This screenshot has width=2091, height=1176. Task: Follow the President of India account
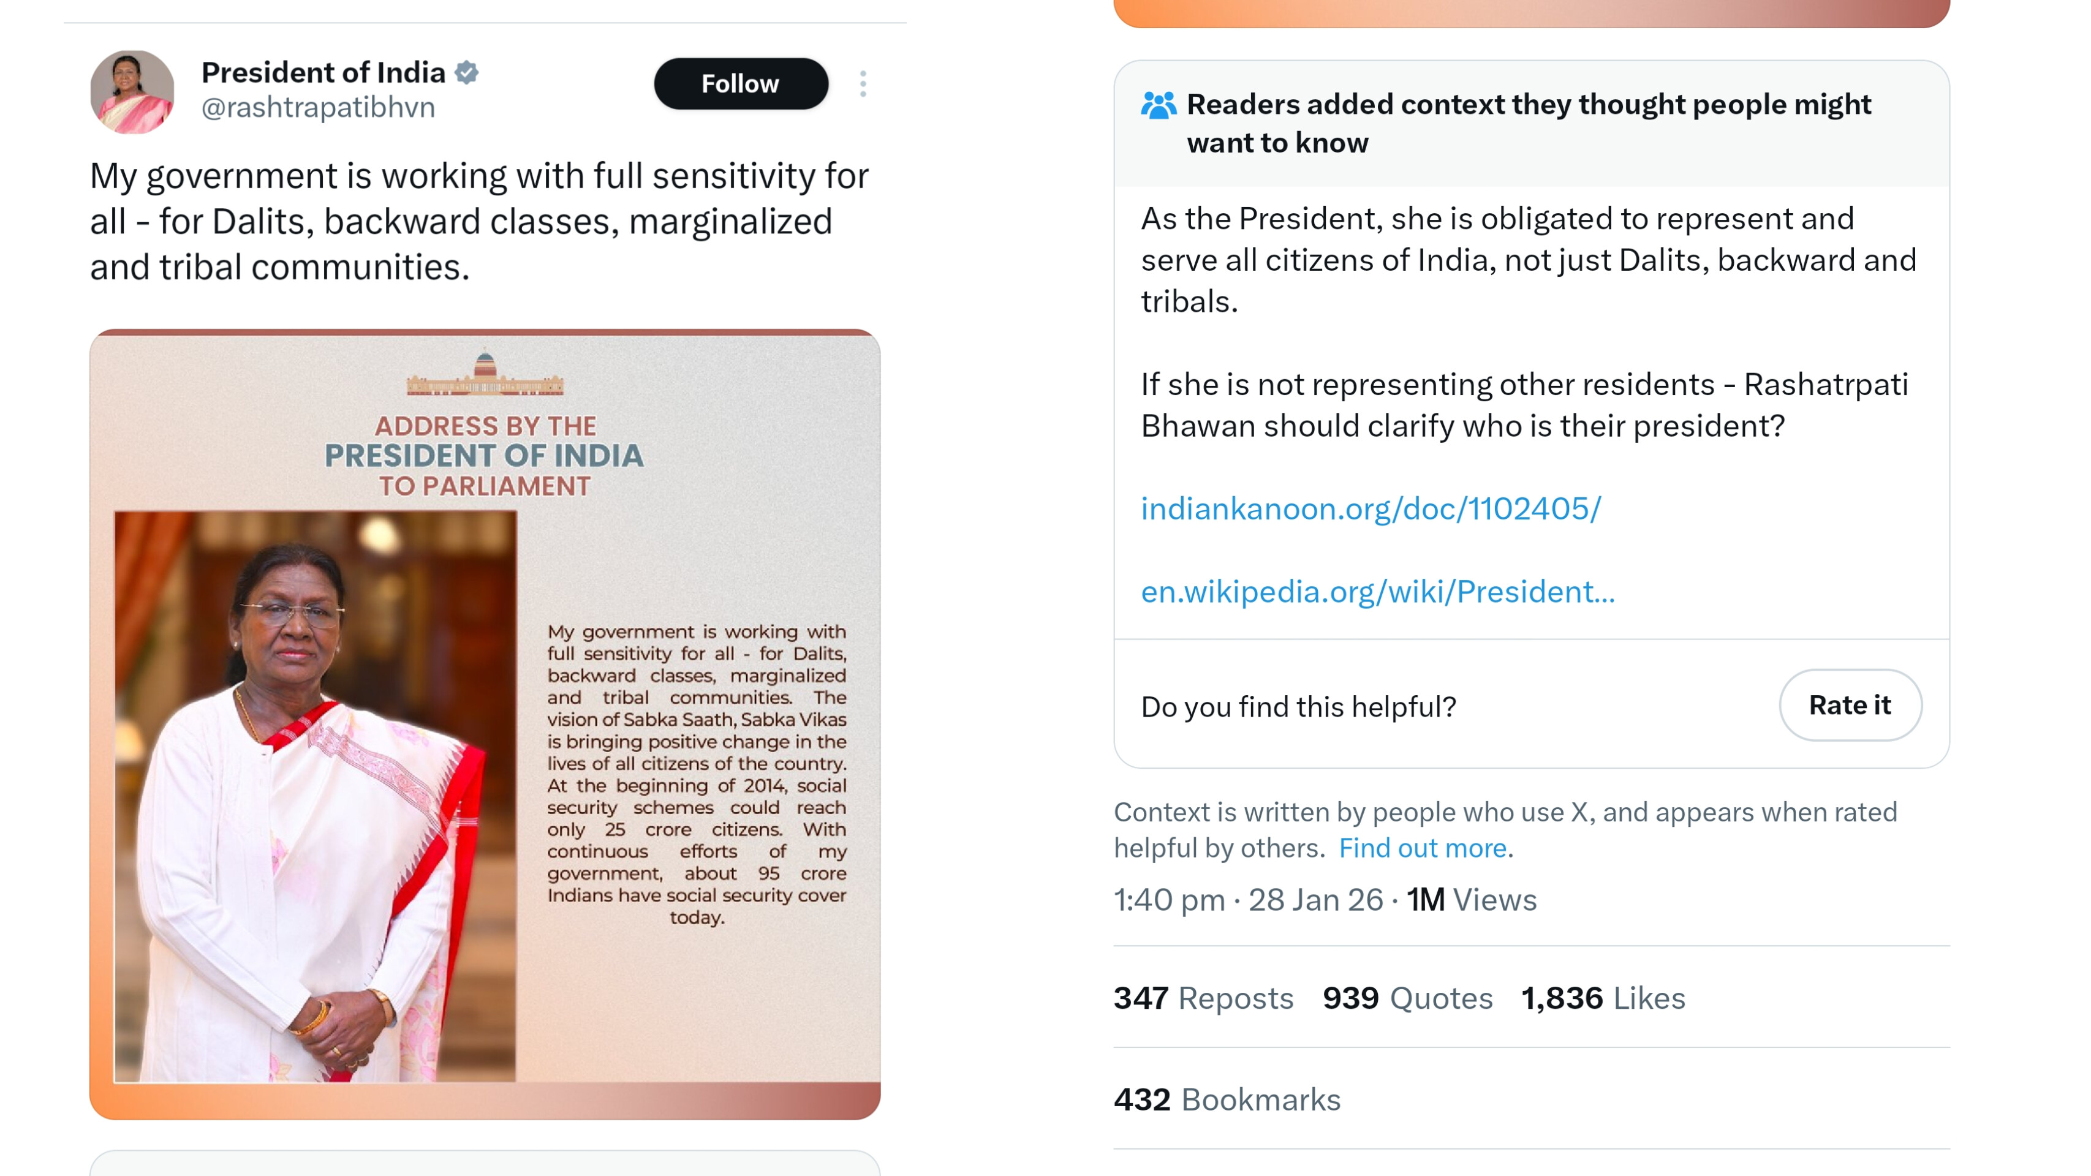[740, 83]
